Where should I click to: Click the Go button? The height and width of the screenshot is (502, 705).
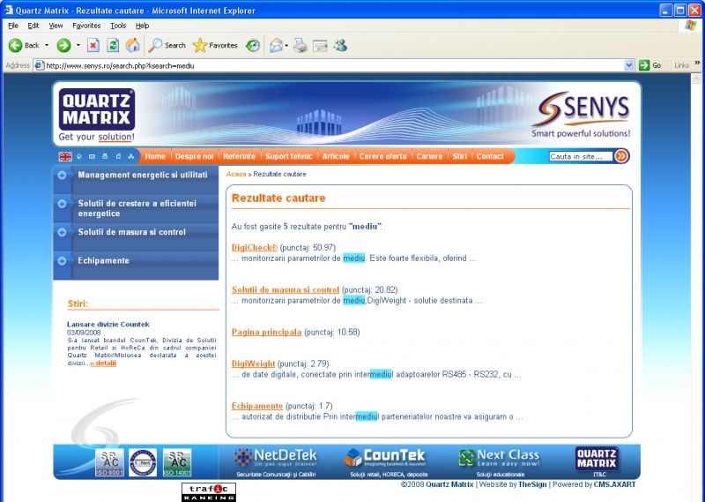(650, 65)
